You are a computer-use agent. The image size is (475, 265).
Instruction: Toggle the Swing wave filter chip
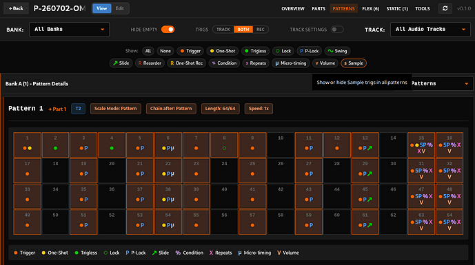337,51
